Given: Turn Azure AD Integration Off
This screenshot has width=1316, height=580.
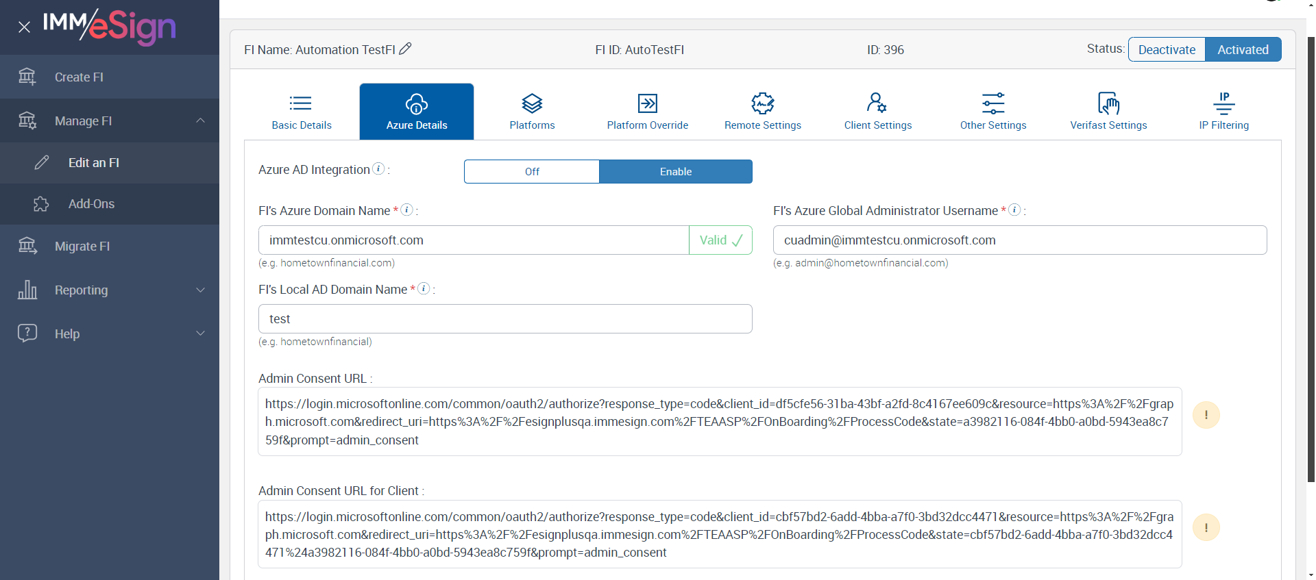Looking at the screenshot, I should coord(532,171).
